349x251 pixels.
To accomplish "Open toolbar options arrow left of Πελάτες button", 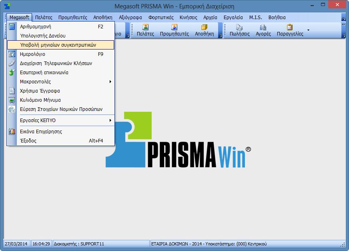I will (128, 36).
